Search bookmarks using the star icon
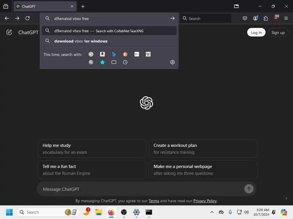Viewport: 293px width, 219px height. 102,62
